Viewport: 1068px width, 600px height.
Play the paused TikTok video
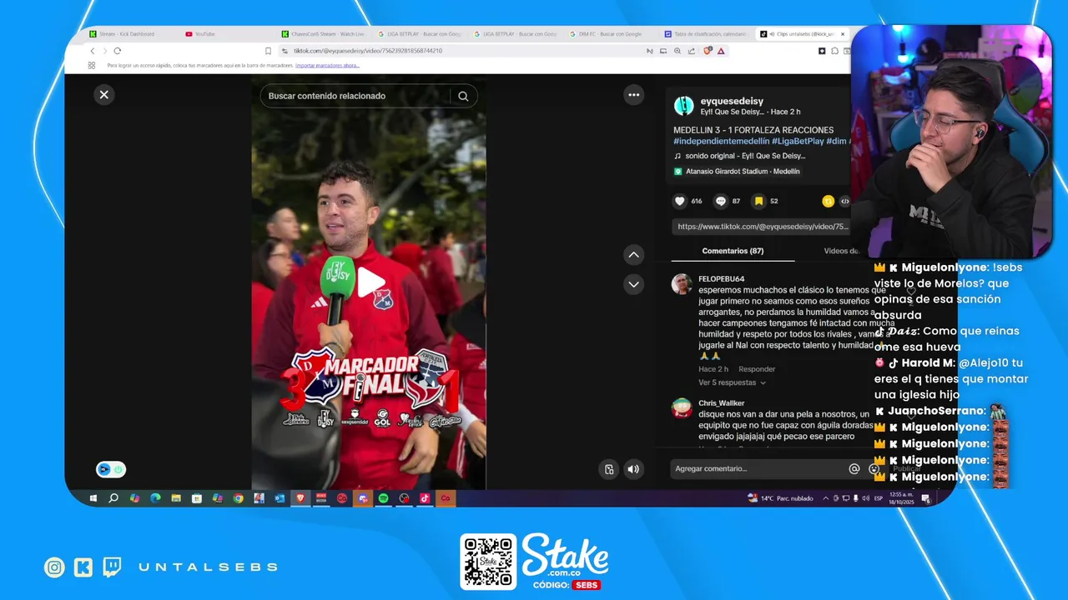click(370, 283)
